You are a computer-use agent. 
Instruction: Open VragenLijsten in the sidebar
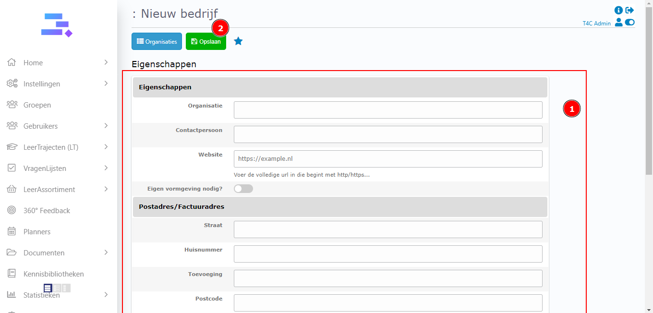coord(45,168)
